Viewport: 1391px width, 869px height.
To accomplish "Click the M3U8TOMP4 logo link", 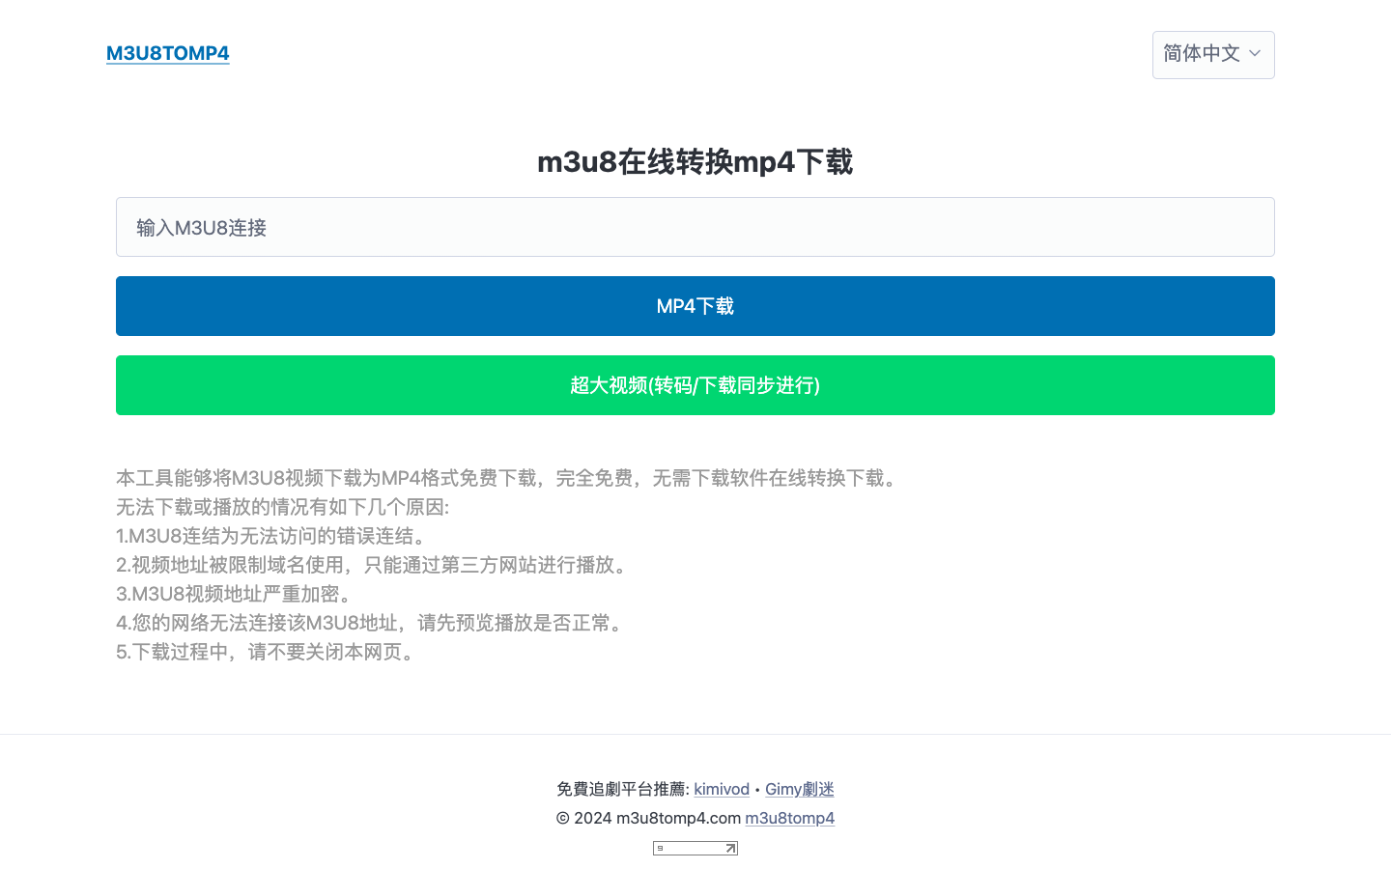I will click(x=167, y=53).
